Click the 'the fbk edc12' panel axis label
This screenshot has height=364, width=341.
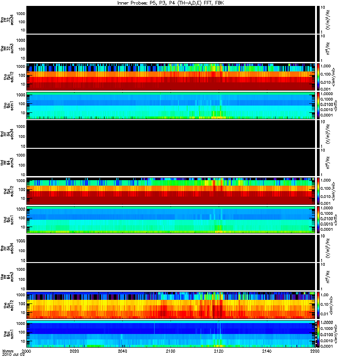click(x=9, y=305)
